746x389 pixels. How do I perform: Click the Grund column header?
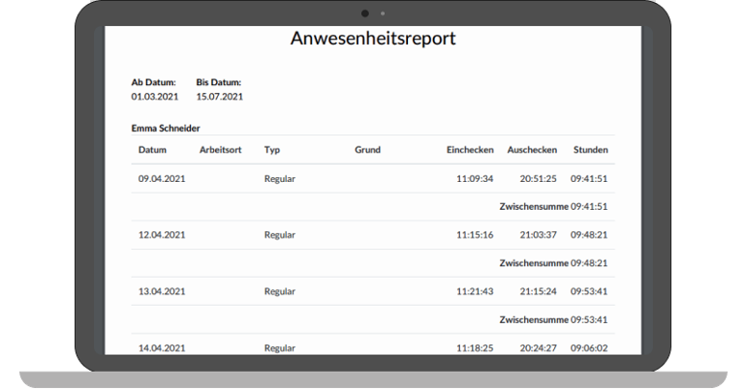[367, 150]
